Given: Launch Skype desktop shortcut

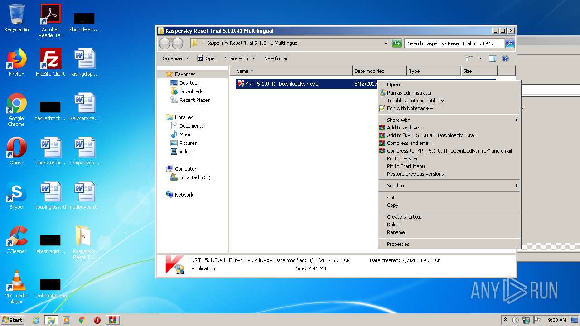Looking at the screenshot, I should click(16, 196).
